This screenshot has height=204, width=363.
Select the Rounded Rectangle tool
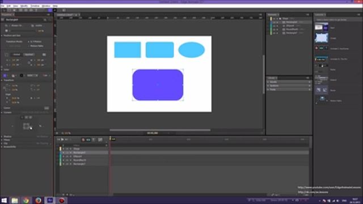pyautogui.click(x=26, y=10)
